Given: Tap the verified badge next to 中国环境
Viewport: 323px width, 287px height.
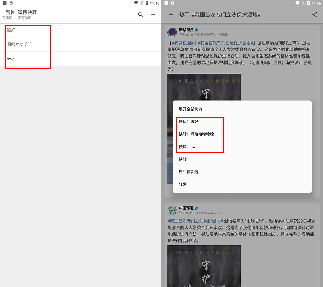Looking at the screenshot, I should (196, 208).
